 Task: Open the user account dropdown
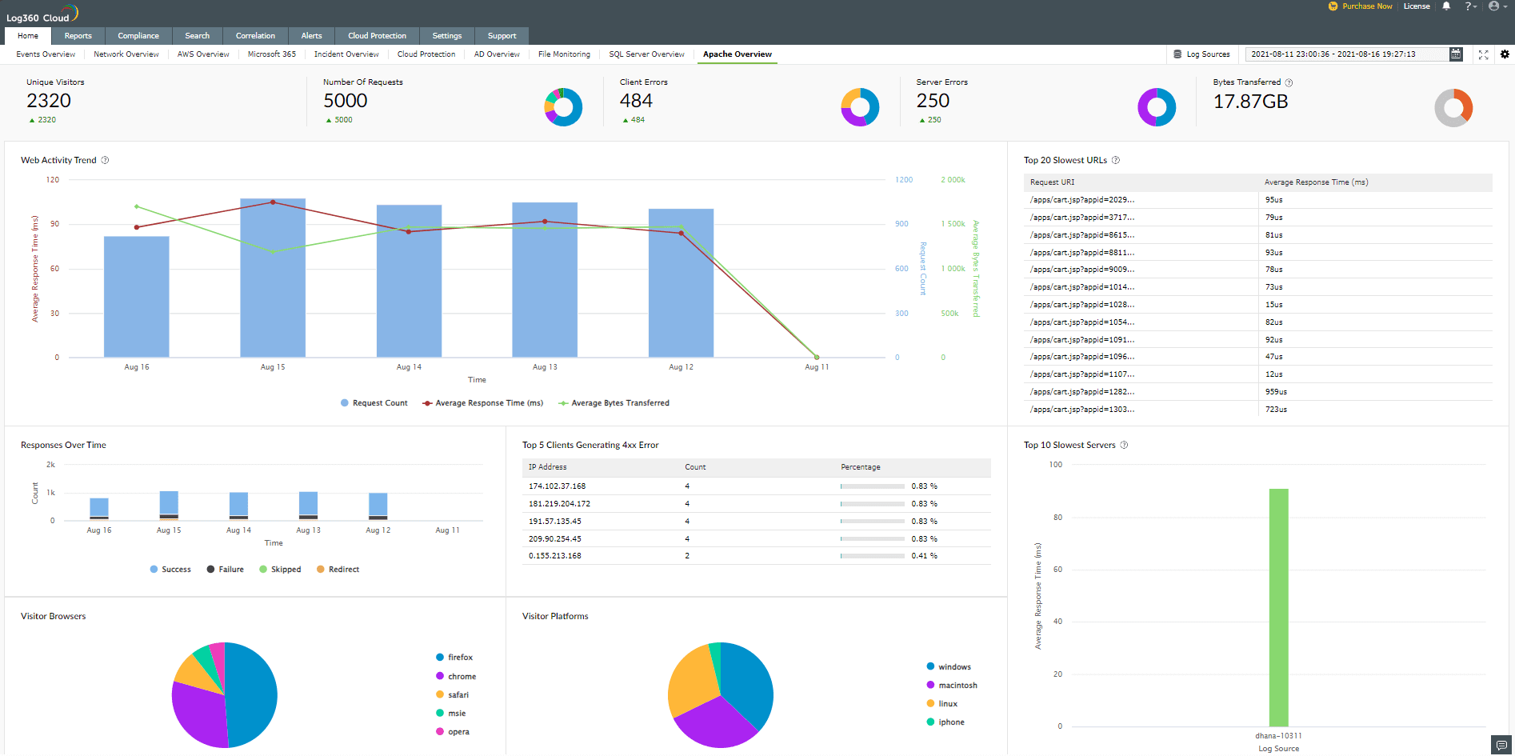[x=1497, y=6]
